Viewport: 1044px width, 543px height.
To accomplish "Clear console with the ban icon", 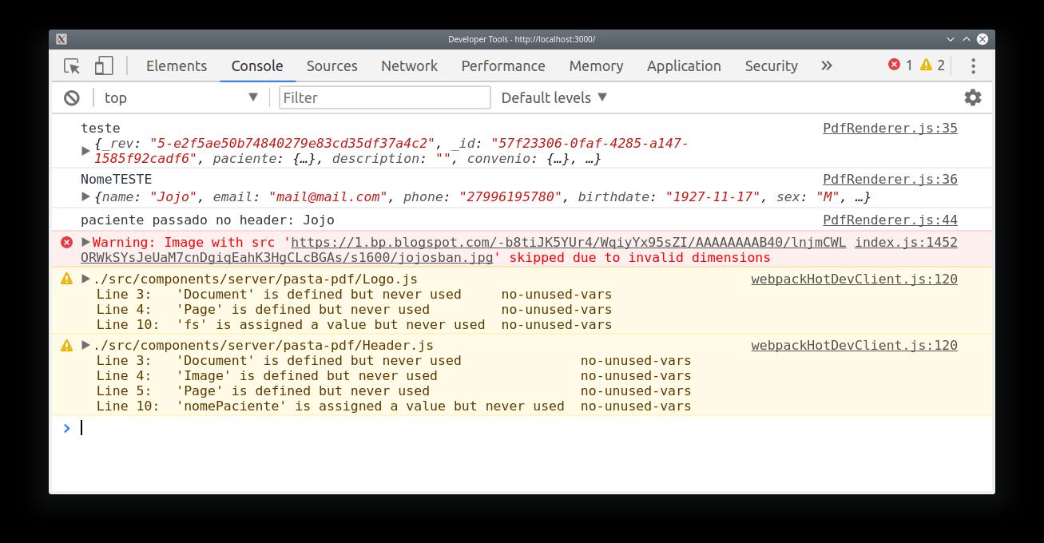I will pos(72,97).
